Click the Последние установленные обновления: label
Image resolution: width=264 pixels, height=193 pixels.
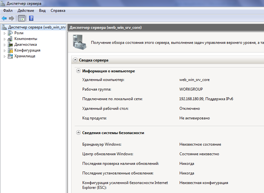[x=118, y=173]
